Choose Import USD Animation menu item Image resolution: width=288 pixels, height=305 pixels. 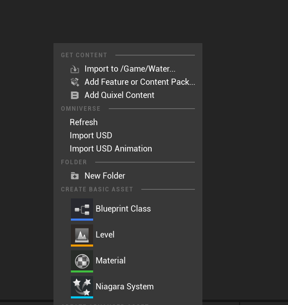pos(111,149)
